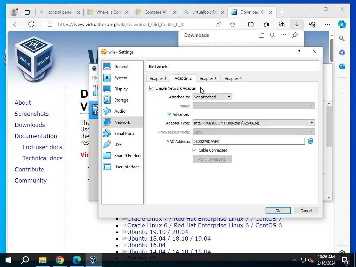356x267 pixels.
Task: Open Outlook icon in Edge sidebar
Action: pyautogui.click(x=342, y=66)
